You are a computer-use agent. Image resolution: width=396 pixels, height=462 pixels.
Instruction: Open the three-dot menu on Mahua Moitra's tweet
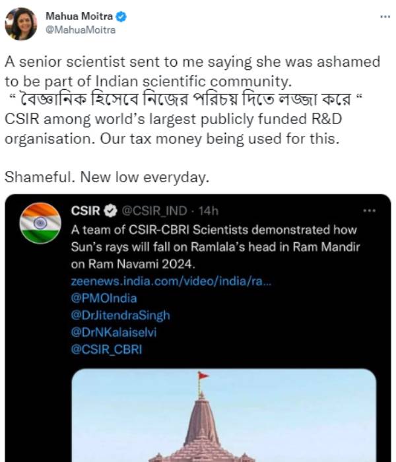[385, 15]
